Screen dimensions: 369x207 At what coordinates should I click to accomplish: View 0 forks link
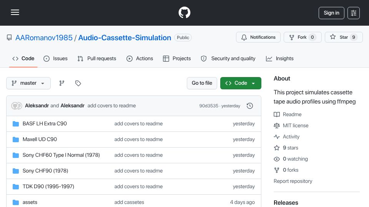[x=291, y=170]
